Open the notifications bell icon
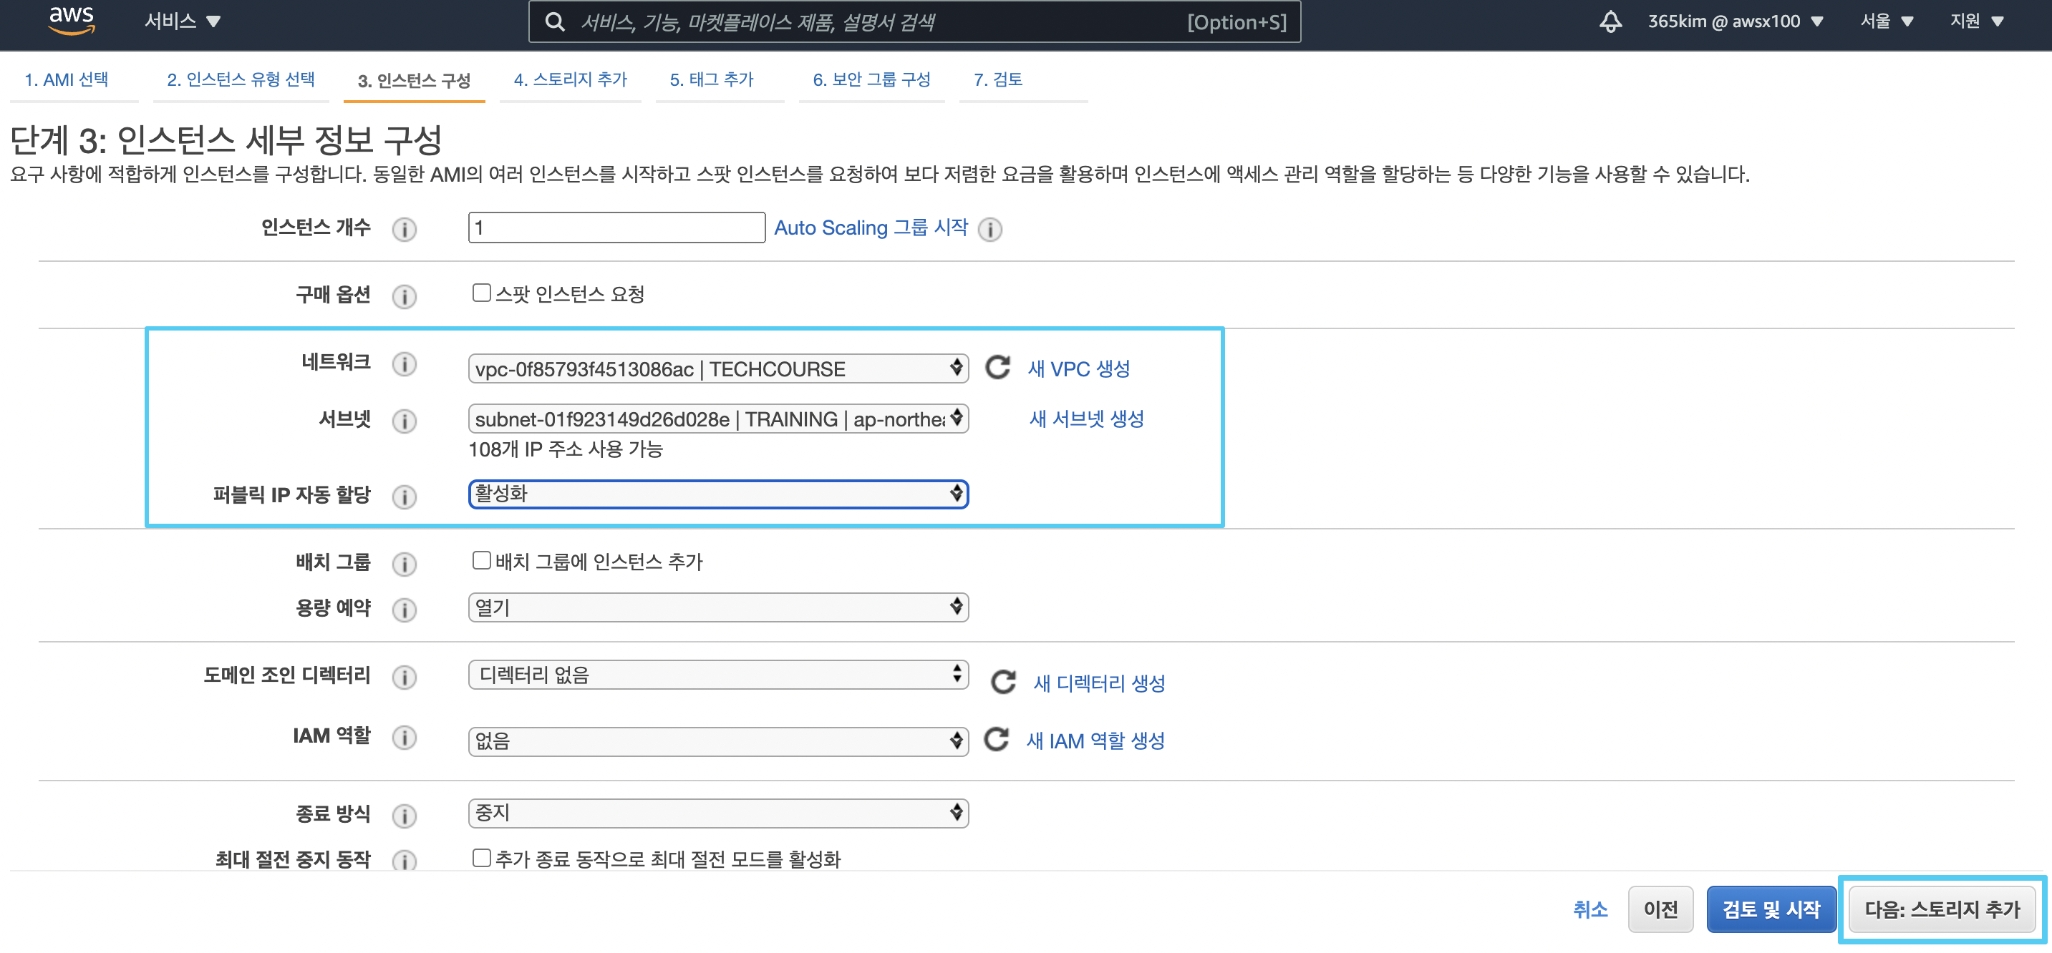Viewport: 2052px width, 953px height. pos(1610,21)
